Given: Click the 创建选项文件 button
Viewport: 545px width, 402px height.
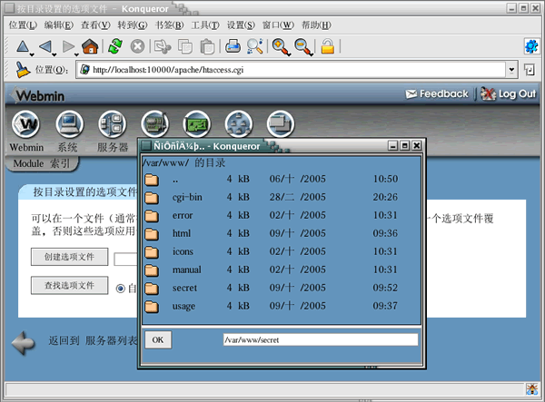Looking at the screenshot, I should pos(70,257).
